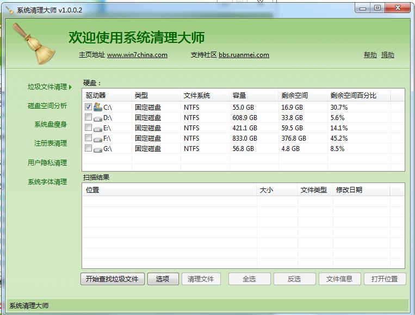Image resolution: width=415 pixels, height=315 pixels.
Task: Click the 16.9 GB free space value
Action: coord(292,108)
